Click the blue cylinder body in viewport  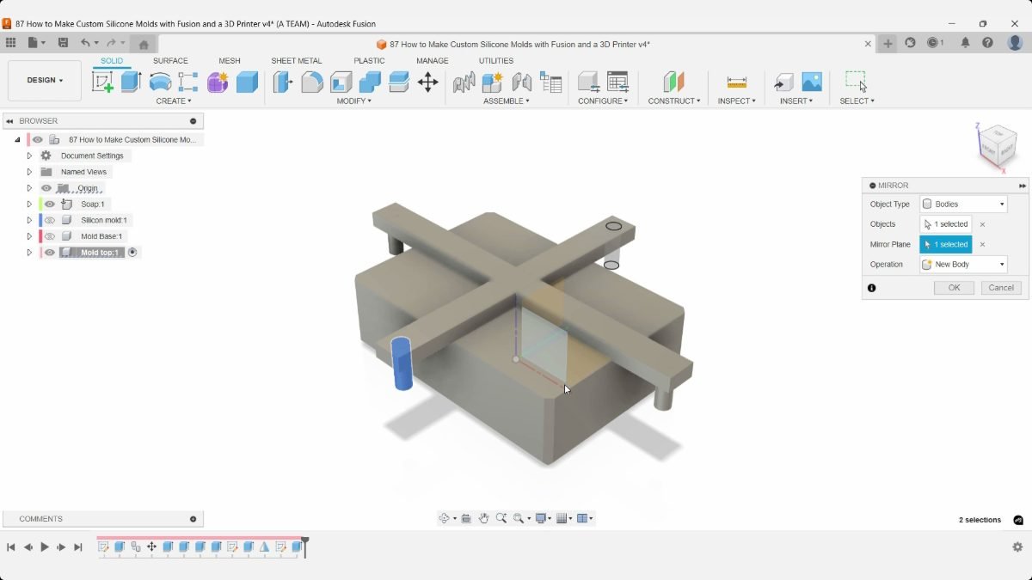point(402,363)
